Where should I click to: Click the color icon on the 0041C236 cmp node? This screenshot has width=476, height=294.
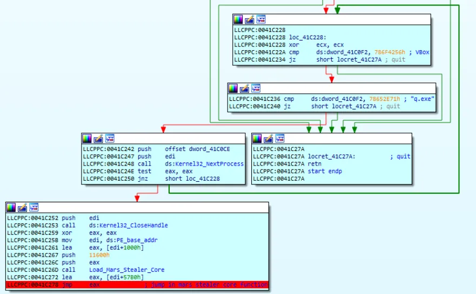(x=233, y=88)
